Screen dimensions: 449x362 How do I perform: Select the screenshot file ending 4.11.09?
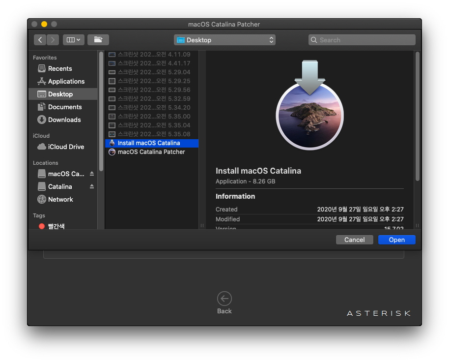click(x=152, y=54)
